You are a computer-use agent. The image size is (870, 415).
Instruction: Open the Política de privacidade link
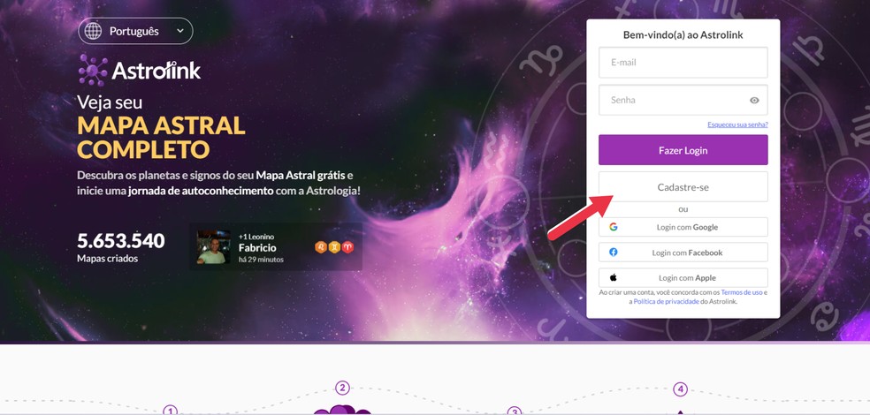coord(667,301)
